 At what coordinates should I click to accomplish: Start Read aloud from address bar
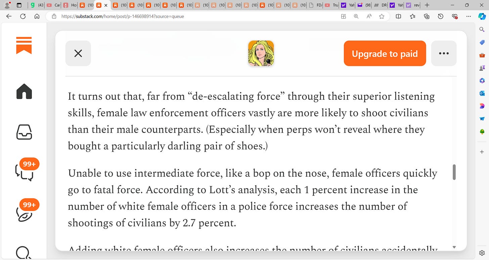click(x=369, y=16)
